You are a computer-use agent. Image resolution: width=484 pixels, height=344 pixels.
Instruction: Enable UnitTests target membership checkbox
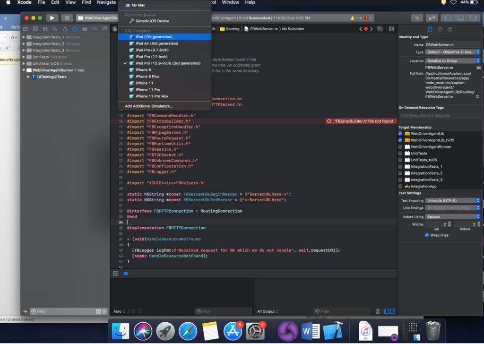(400, 153)
